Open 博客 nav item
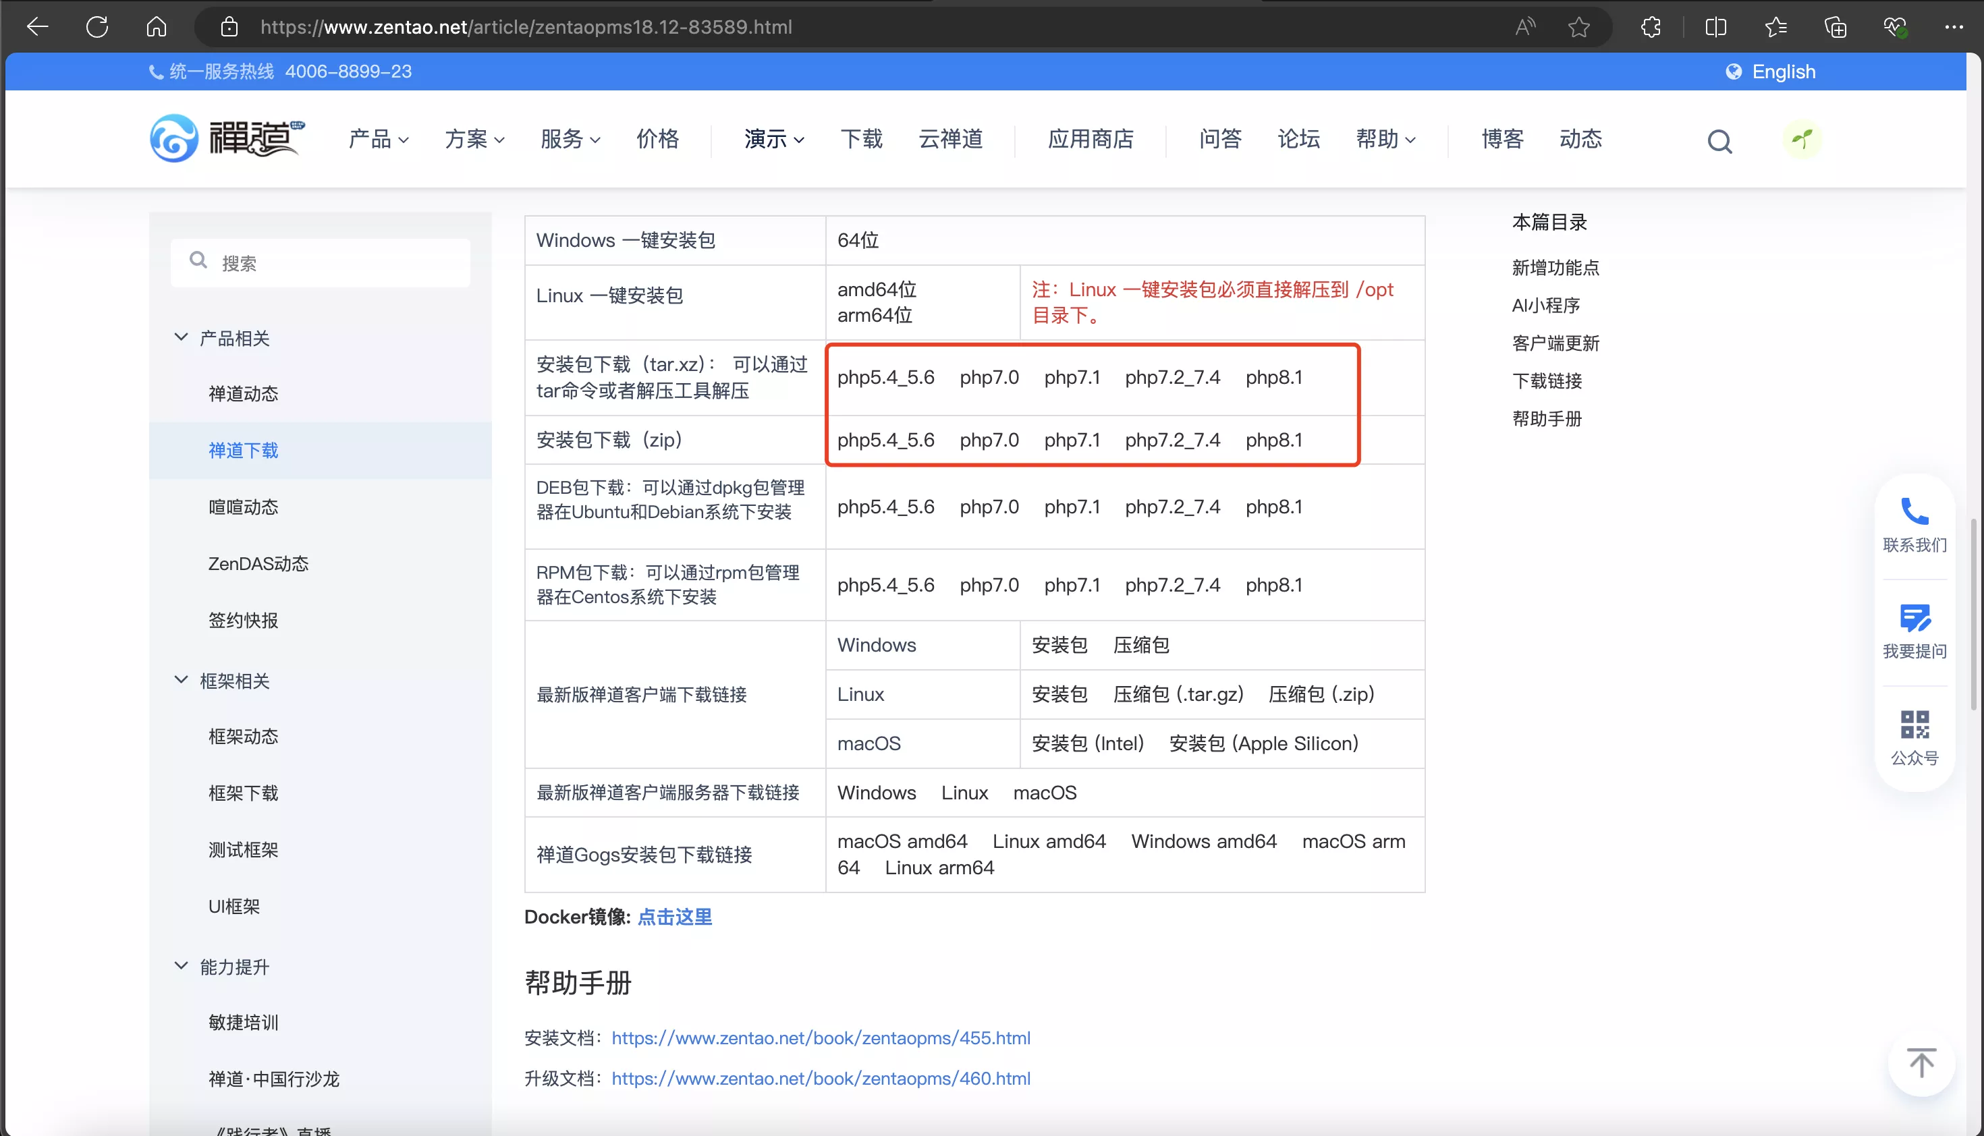This screenshot has width=1984, height=1136. 1504,139
